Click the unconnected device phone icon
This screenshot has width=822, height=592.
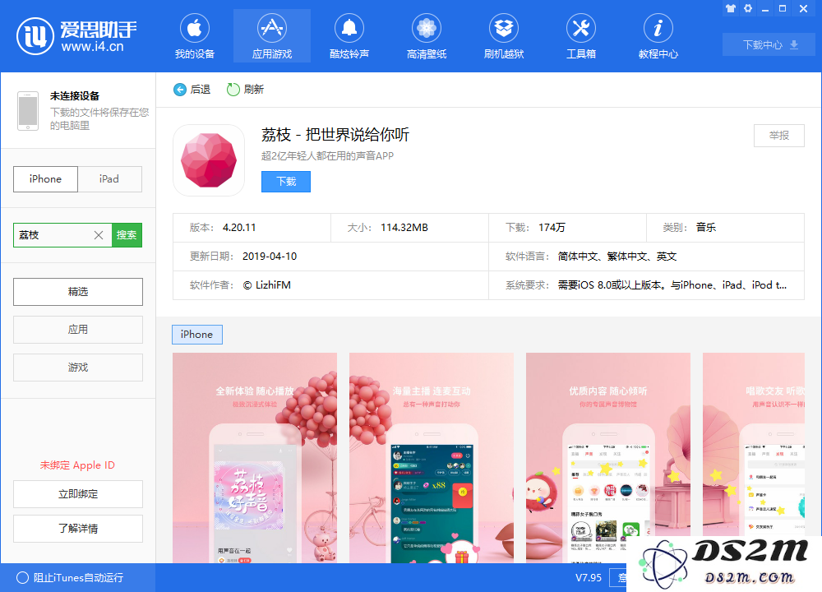pyautogui.click(x=28, y=111)
